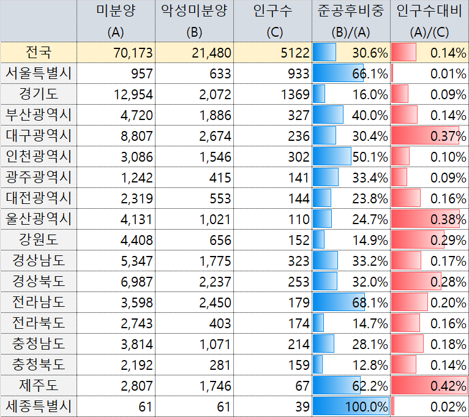Select the 인구수대비 (A)/(C) column header

[430, 21]
